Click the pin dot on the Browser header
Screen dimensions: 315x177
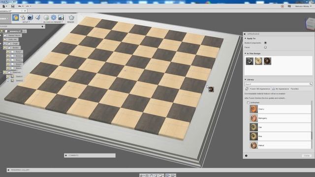pyautogui.click(x=42, y=27)
